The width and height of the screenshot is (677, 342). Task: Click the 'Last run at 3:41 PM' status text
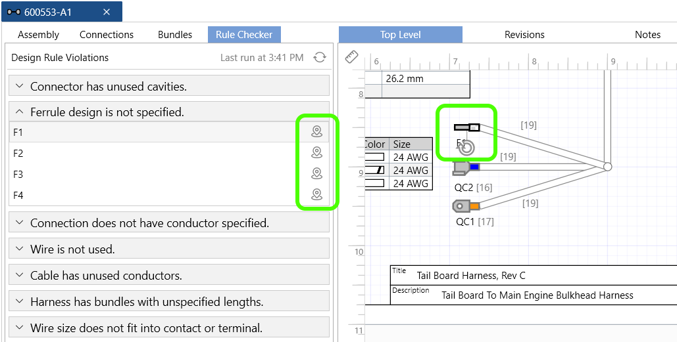[262, 57]
